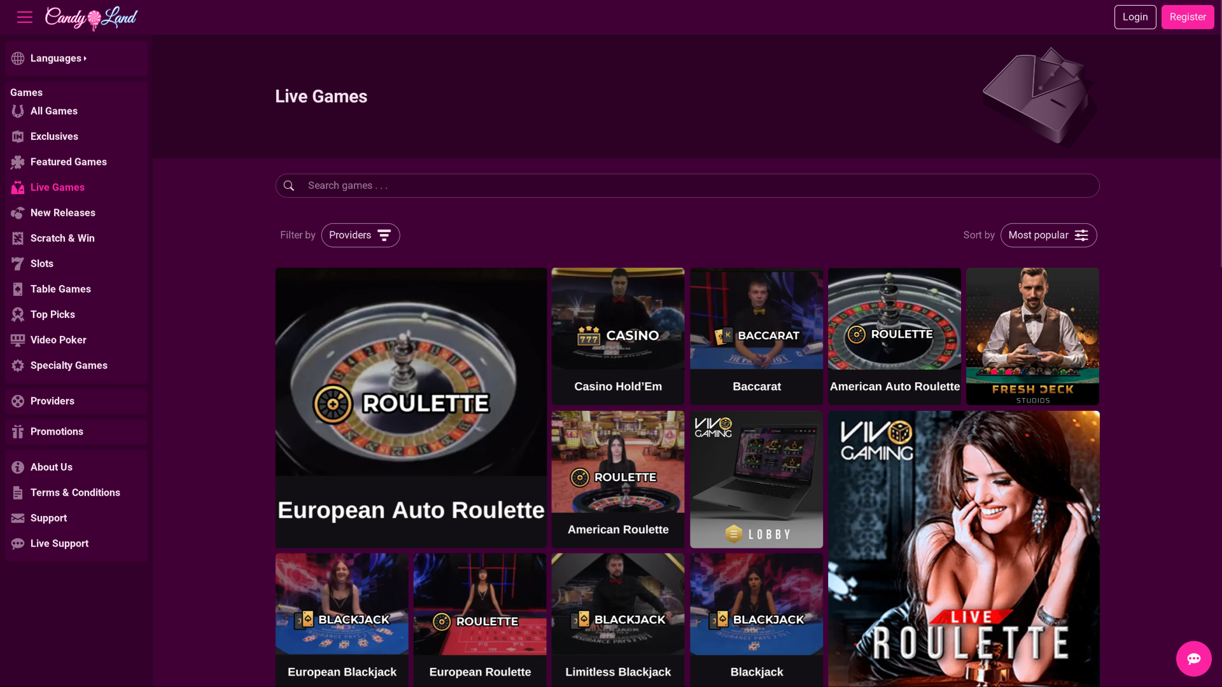Open the Baccarat live game thumbnail
This screenshot has height=687, width=1222.
(756, 336)
